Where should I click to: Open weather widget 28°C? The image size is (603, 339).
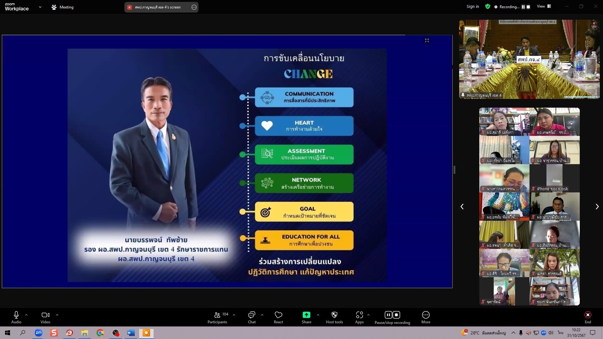click(483, 333)
